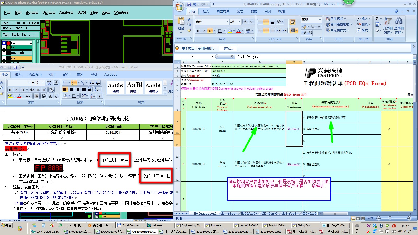Click Excel center horizontal alignment icon

pyautogui.click(x=266, y=31)
